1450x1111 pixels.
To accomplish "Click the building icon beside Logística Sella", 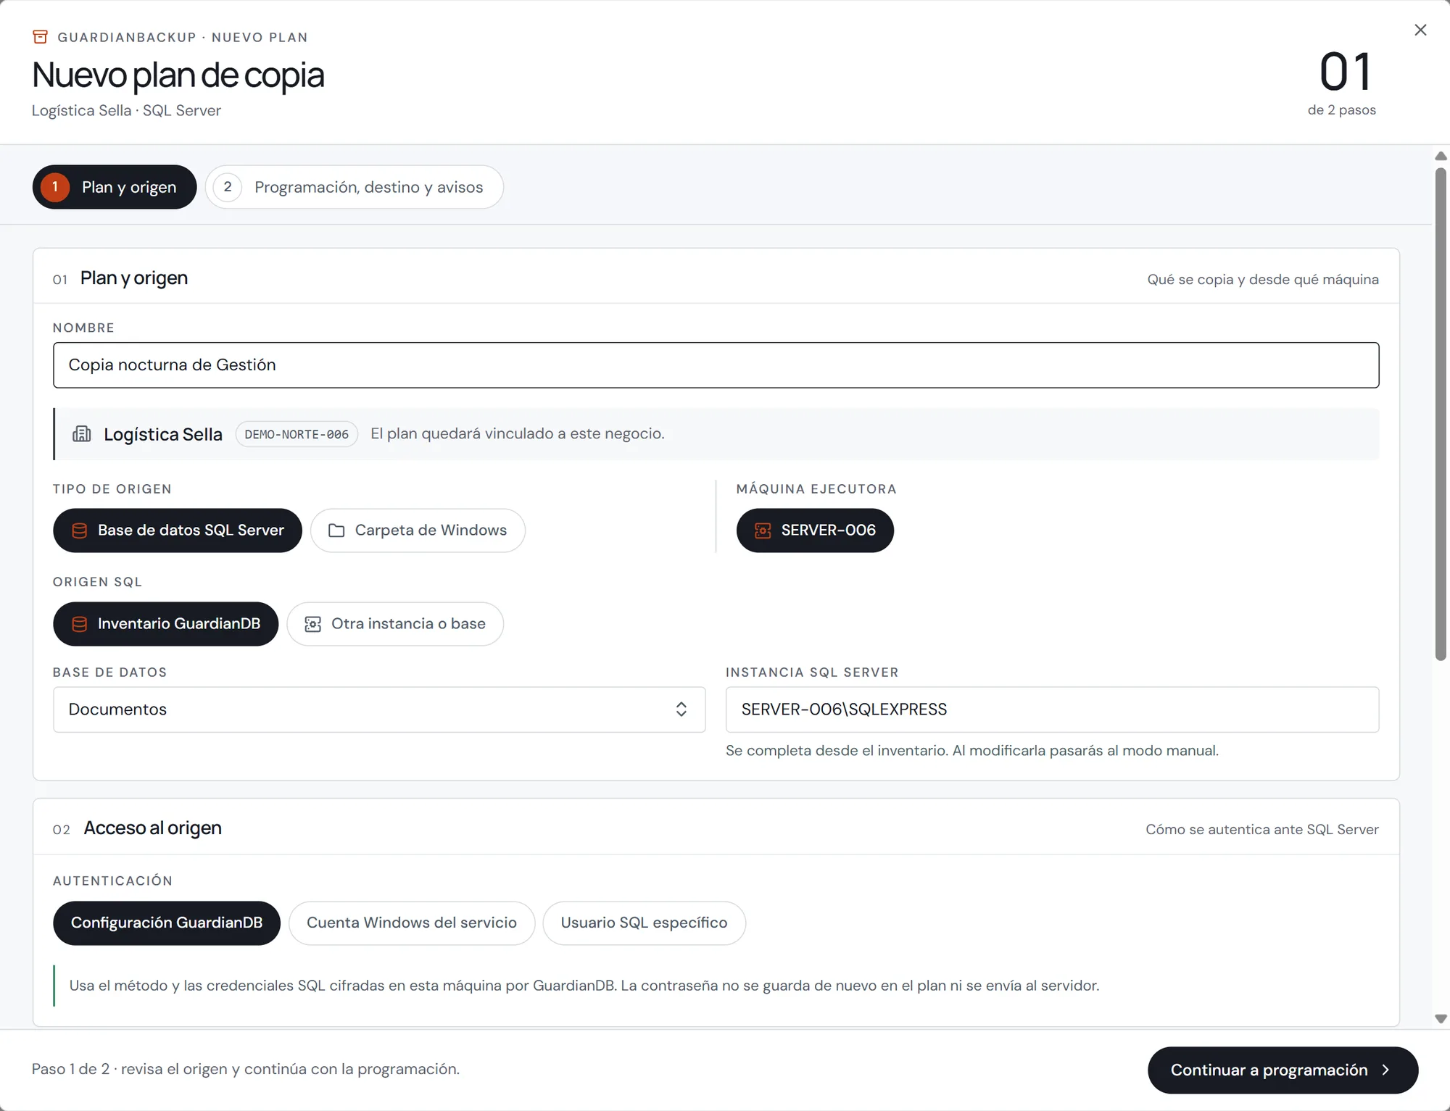I will [82, 434].
